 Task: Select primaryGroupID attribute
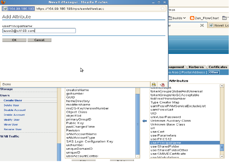coord(78,119)
